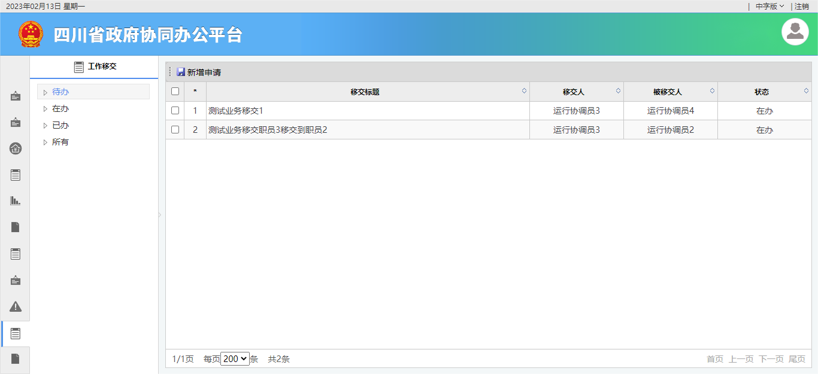Viewport: 818px width, 374px height.
Task: Click the user avatar profile icon
Action: (795, 32)
